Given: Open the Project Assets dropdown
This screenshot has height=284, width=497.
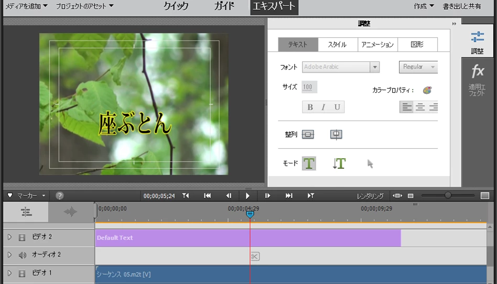Looking at the screenshot, I should (x=84, y=6).
